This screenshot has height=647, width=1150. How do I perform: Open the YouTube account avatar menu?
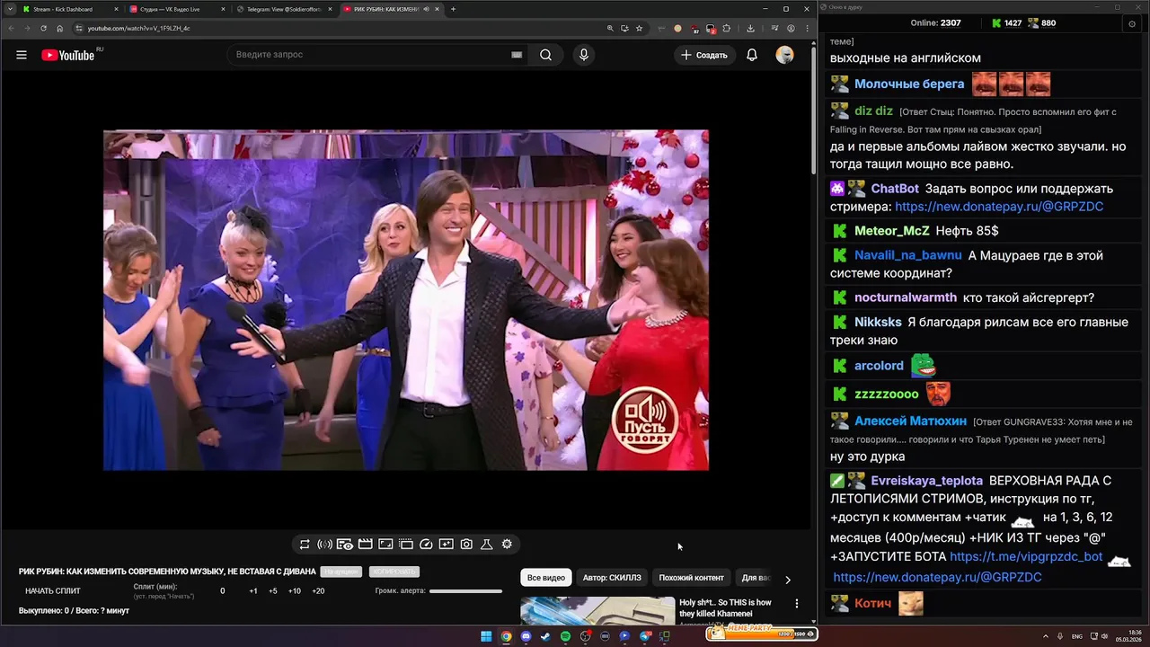785,55
